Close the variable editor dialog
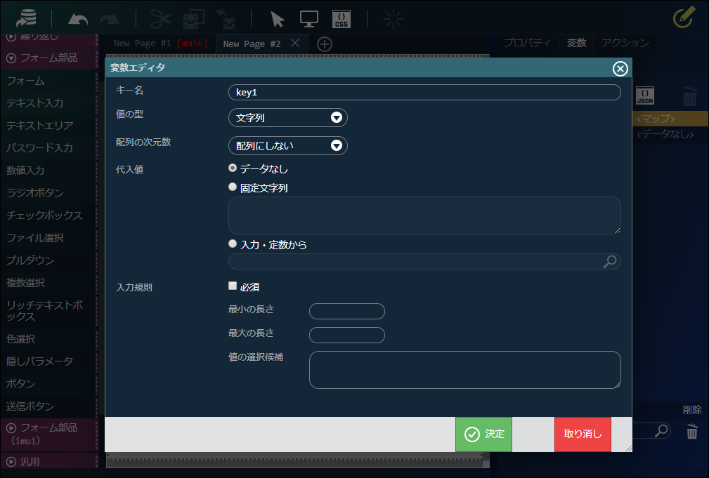 coord(620,68)
